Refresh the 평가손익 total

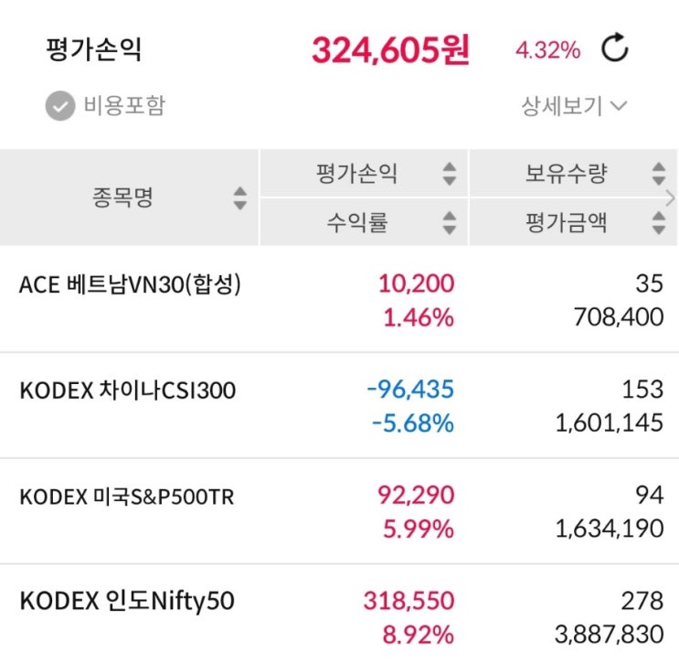point(615,48)
